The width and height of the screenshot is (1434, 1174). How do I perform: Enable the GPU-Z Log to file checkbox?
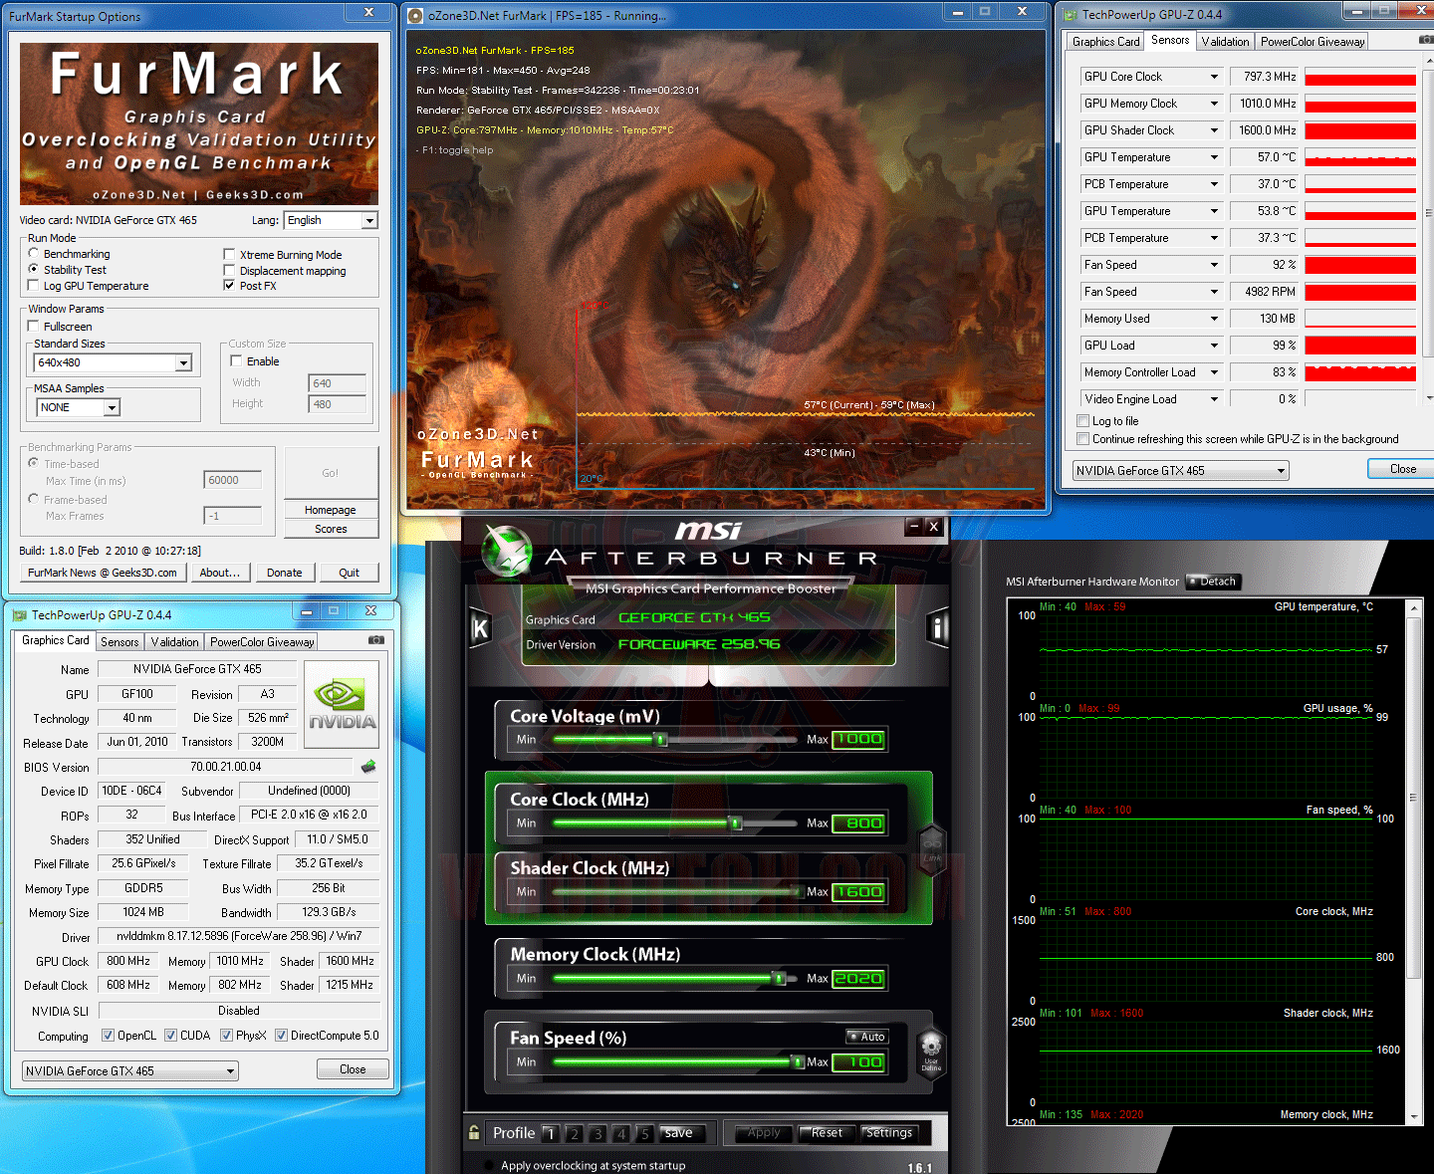(1083, 421)
